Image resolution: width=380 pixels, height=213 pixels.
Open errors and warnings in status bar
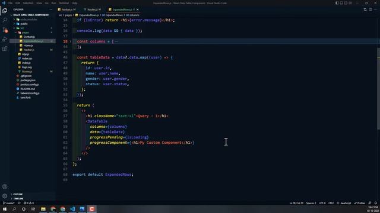[x=29, y=203]
